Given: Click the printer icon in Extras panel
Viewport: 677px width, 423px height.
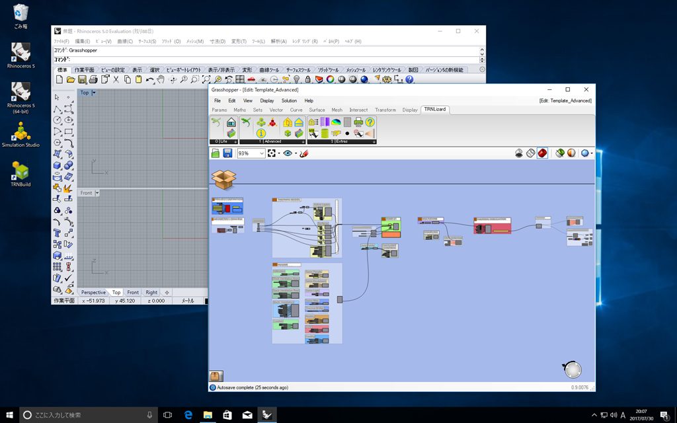Looking at the screenshot, I should click(x=358, y=122).
